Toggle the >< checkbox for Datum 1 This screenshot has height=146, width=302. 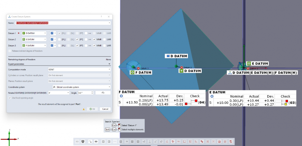[86, 33]
